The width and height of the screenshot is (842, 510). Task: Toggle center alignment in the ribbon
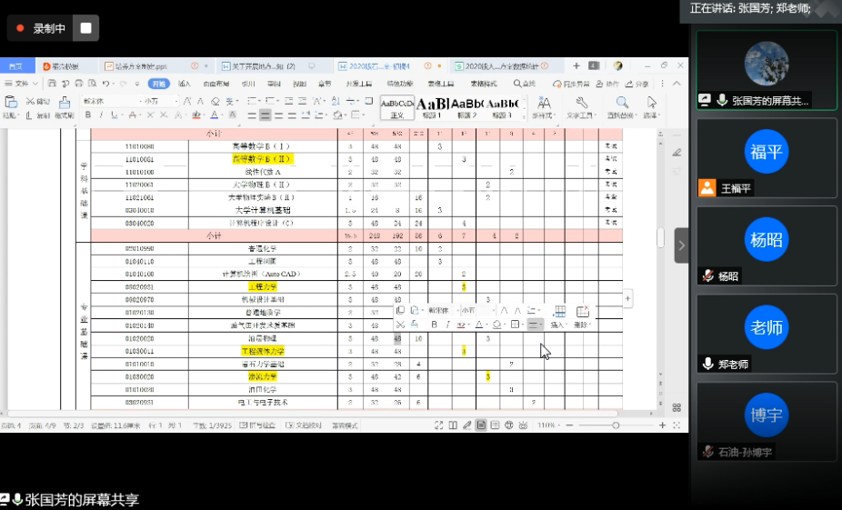pyautogui.click(x=265, y=115)
